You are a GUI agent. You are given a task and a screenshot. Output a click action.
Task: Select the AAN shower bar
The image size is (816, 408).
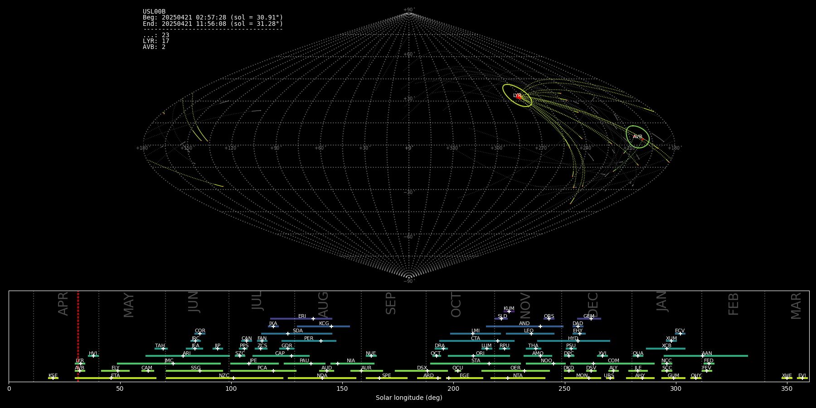(x=705, y=356)
